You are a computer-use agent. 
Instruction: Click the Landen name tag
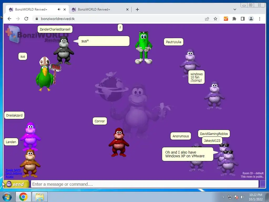click(x=11, y=142)
